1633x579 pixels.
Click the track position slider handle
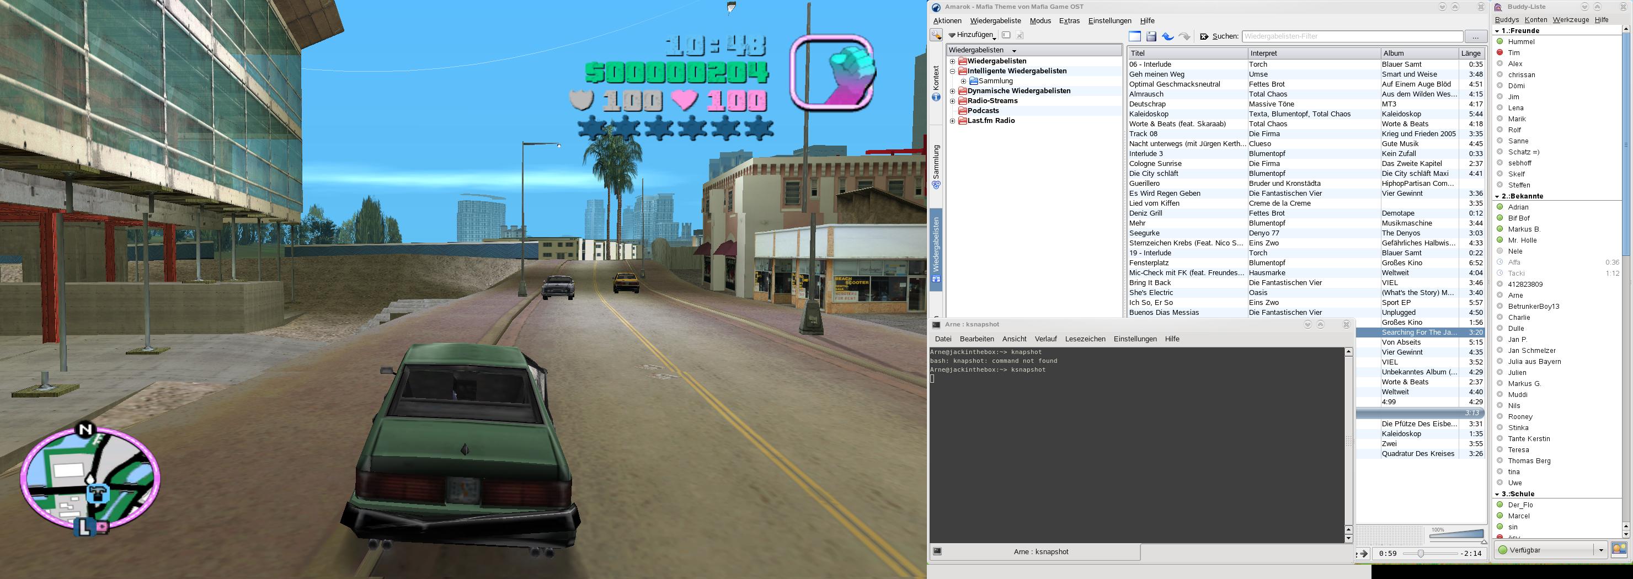[1421, 553]
